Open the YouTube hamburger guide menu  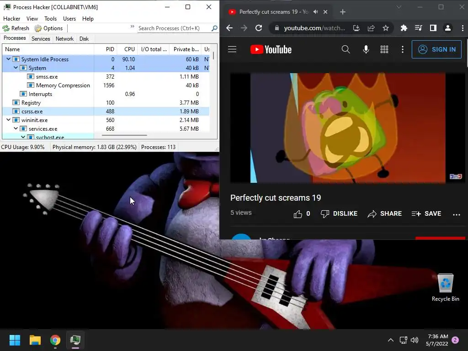232,49
